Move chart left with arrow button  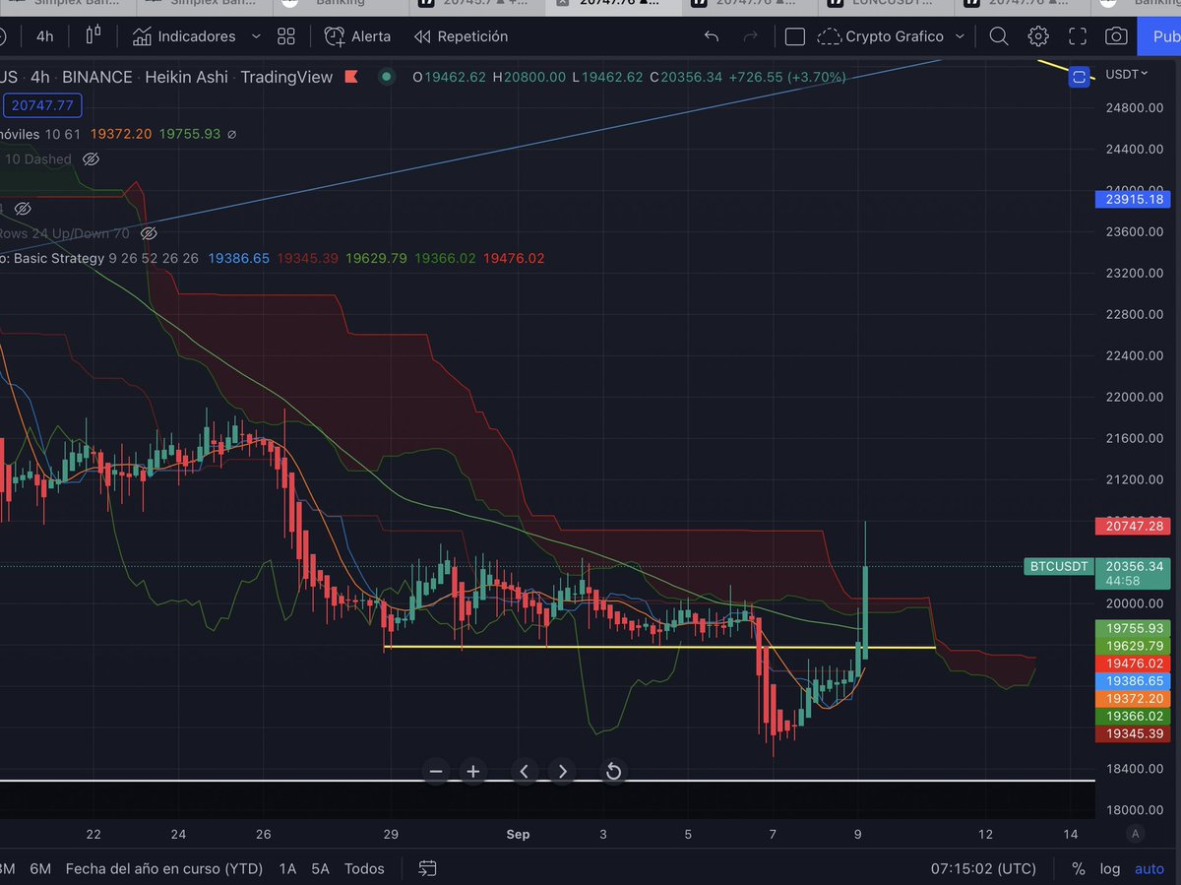524,771
